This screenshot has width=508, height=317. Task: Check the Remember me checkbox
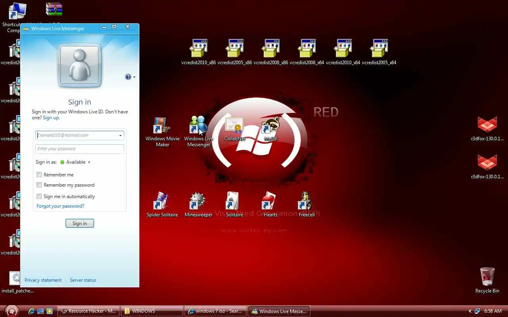[x=39, y=174]
